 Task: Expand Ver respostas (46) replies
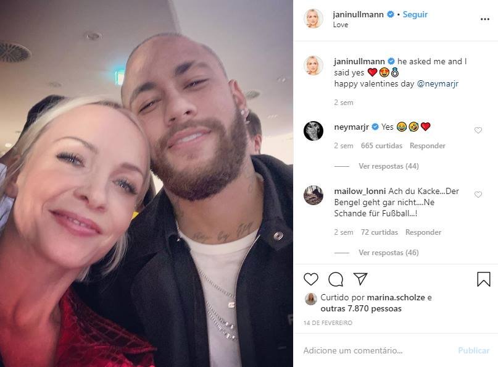(x=388, y=253)
